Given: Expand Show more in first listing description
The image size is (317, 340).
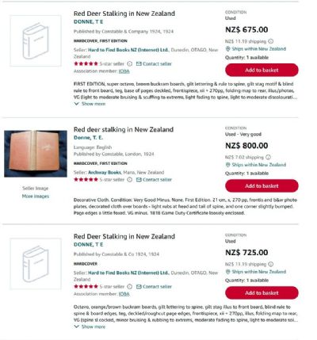Looking at the screenshot, I should (90, 104).
